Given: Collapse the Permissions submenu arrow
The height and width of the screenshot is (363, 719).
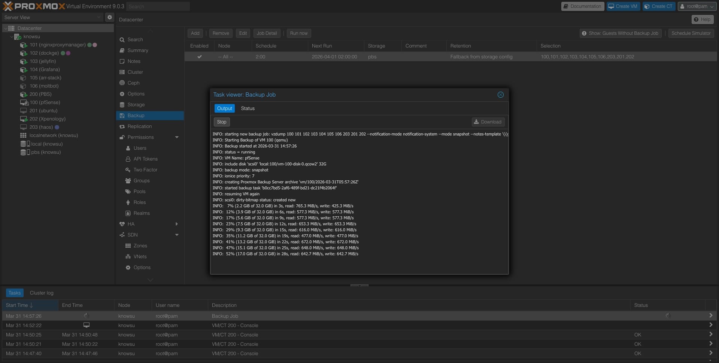Looking at the screenshot, I should 177,137.
